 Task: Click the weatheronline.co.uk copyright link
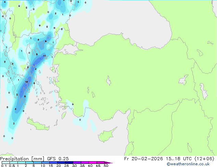(x=188, y=164)
